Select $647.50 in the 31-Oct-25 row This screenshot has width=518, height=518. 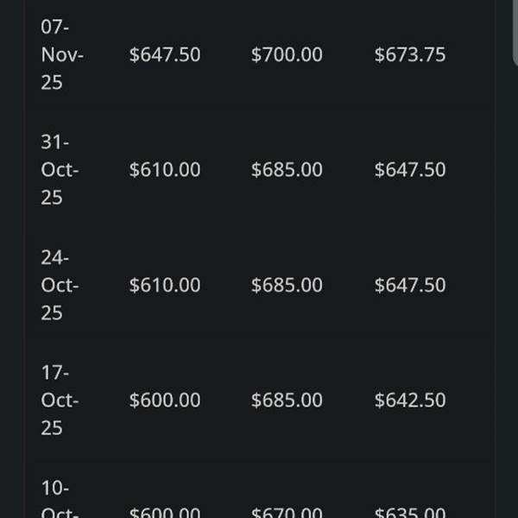click(x=410, y=170)
